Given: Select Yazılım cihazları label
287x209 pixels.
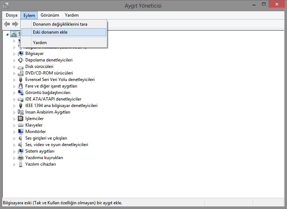Looking at the screenshot, I should (x=41, y=164).
